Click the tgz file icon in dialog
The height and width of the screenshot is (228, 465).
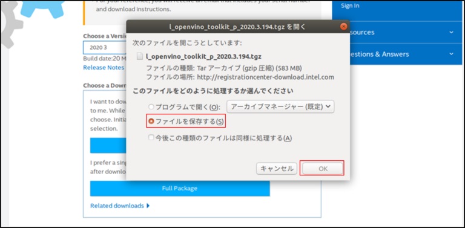(x=140, y=56)
